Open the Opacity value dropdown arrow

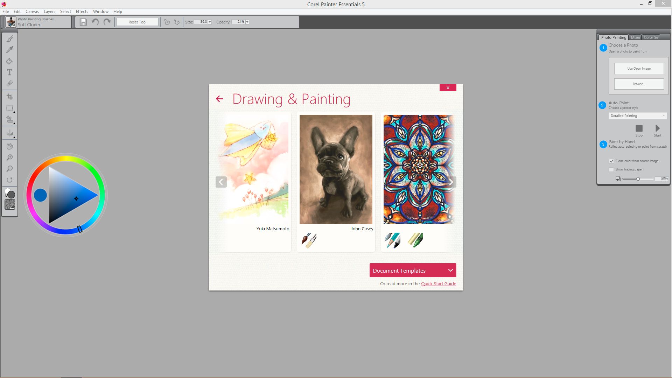(247, 22)
